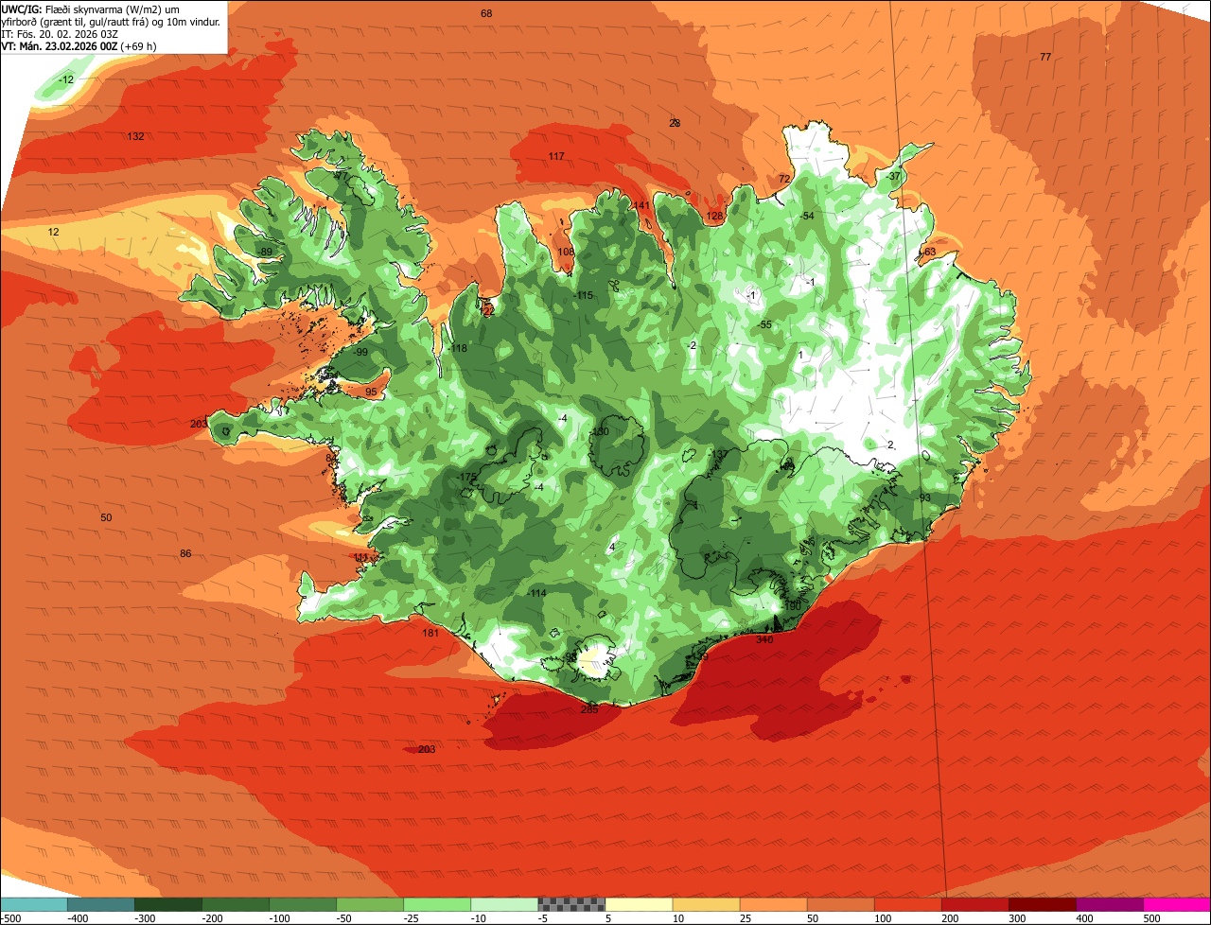Click the map value 72 near the northeast coast

point(783,179)
